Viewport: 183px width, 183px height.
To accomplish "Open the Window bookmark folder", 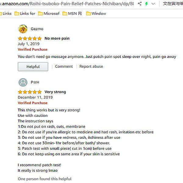I will tap(96, 13).
